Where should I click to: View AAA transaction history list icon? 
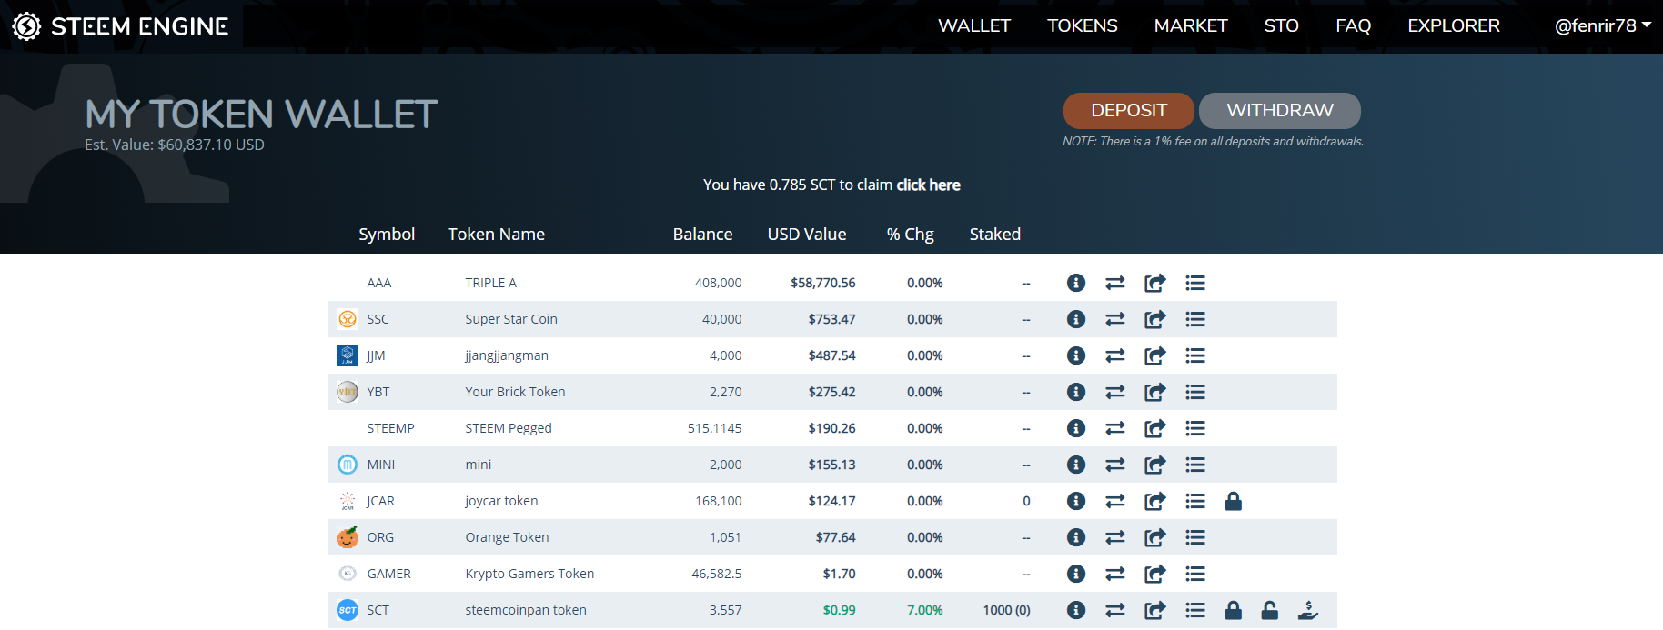pos(1195,283)
